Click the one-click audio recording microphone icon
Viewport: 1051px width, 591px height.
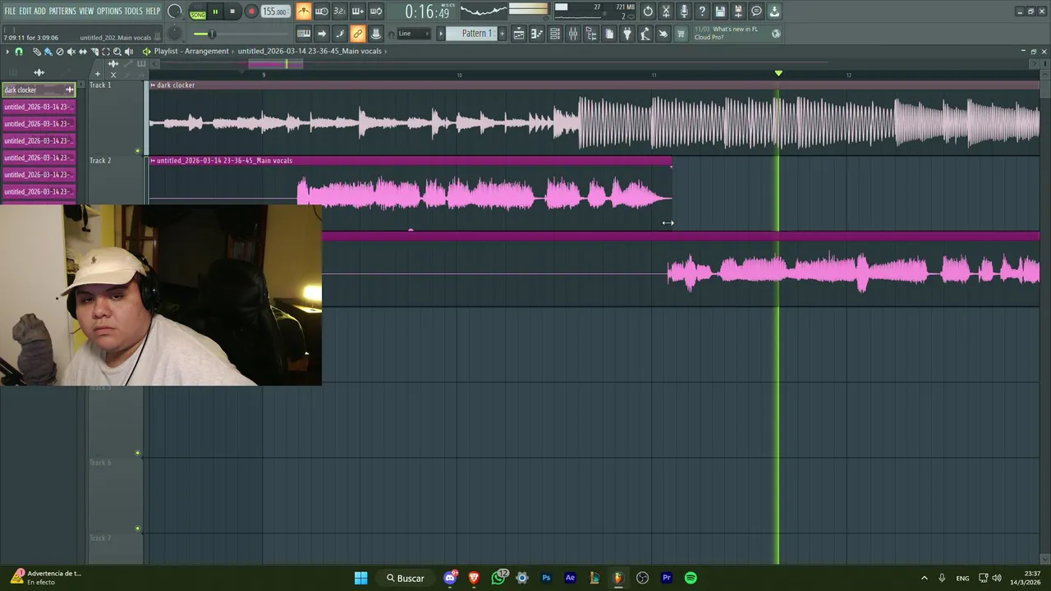[x=684, y=11]
